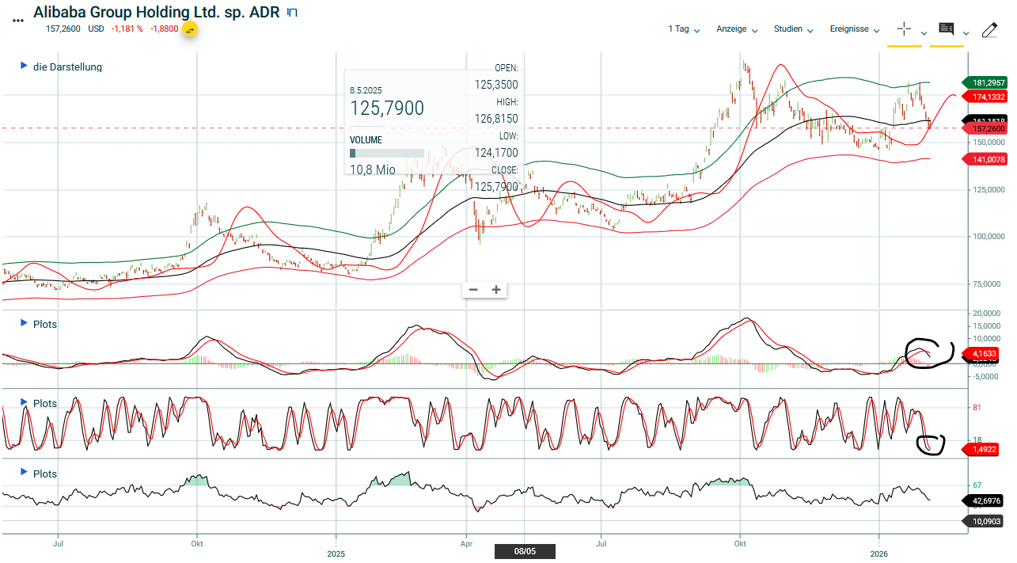
Task: Open the Ereignisse events dropdown
Action: point(854,29)
